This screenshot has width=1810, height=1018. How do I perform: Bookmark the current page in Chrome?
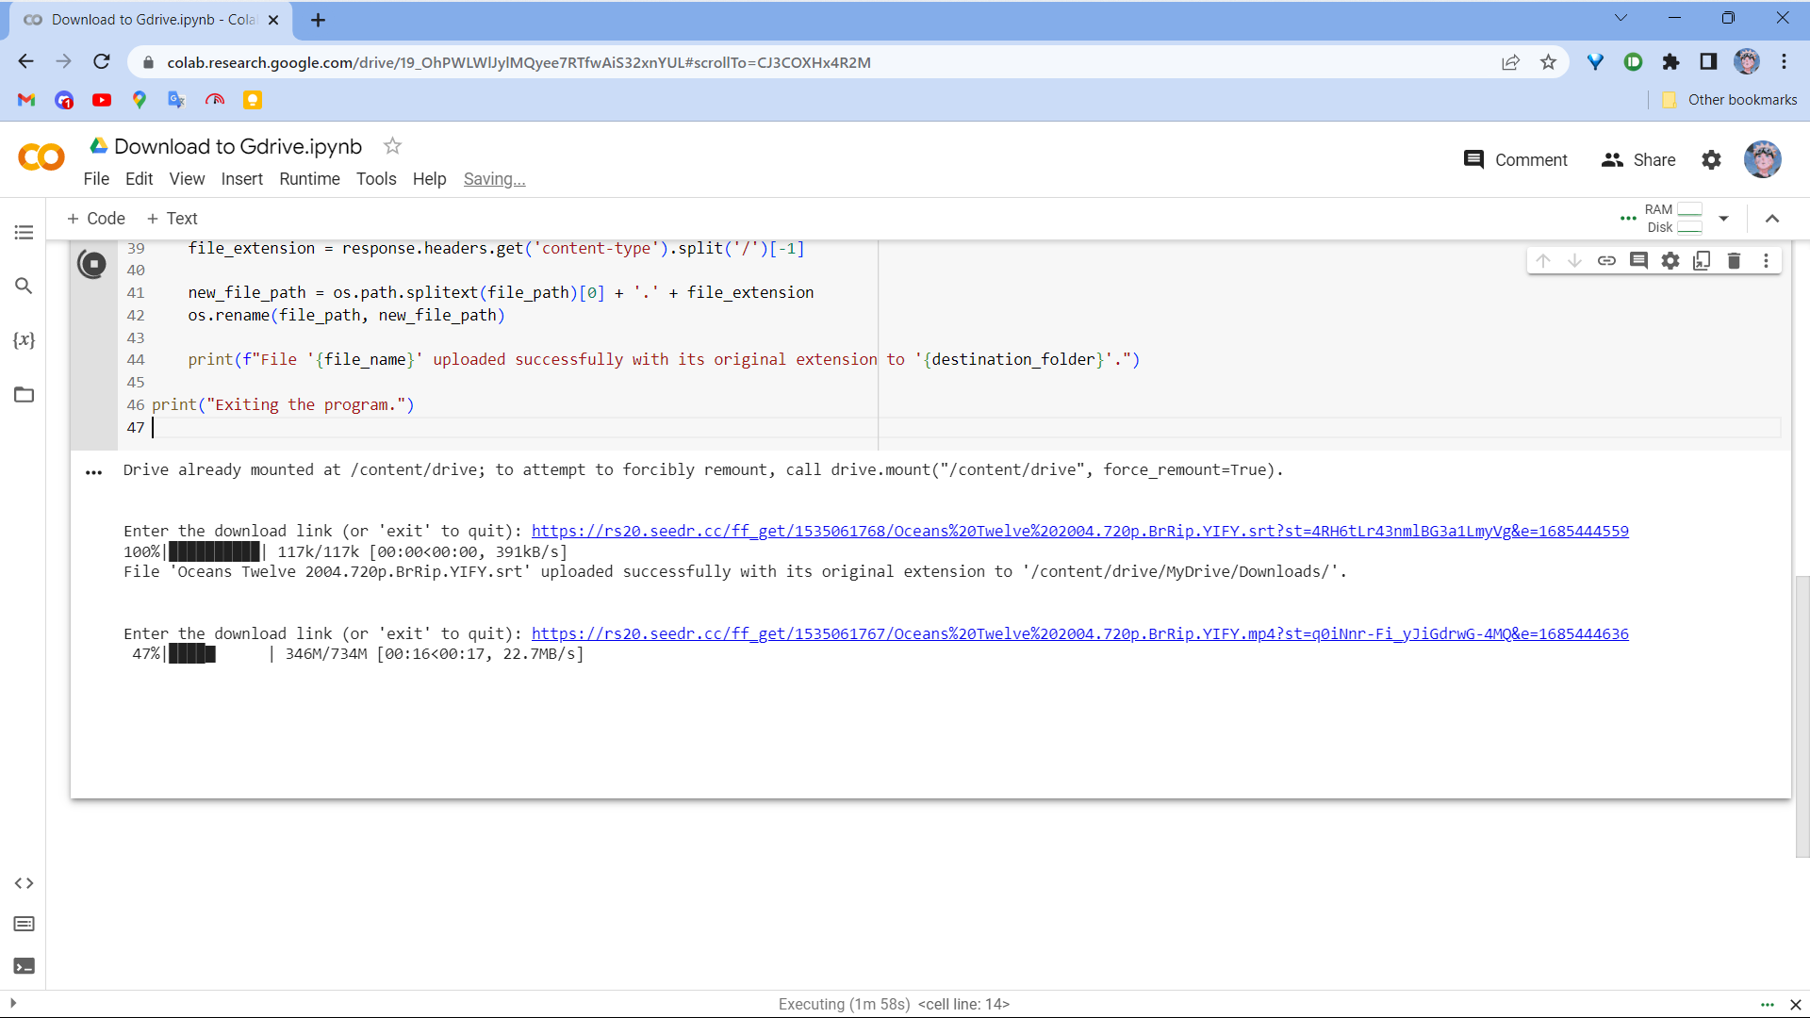(1547, 62)
